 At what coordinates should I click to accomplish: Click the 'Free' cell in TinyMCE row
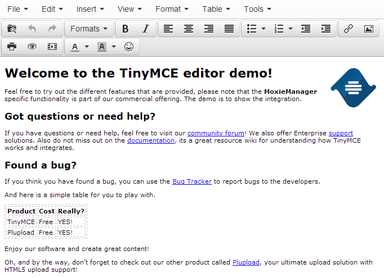46,222
